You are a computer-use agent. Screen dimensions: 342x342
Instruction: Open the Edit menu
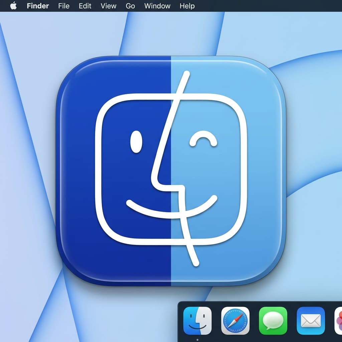[85, 6]
